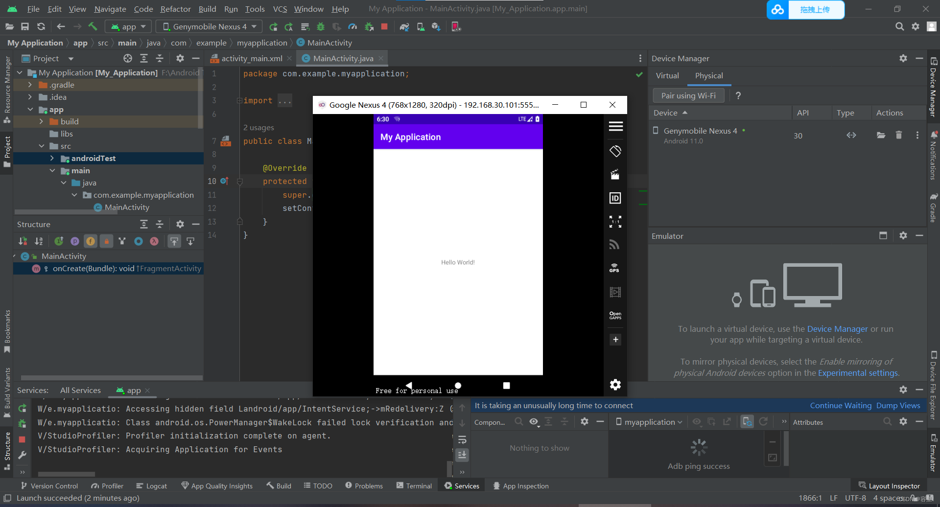The width and height of the screenshot is (940, 507).
Task: Collapse the com.example.myapplication package
Action: click(x=74, y=195)
